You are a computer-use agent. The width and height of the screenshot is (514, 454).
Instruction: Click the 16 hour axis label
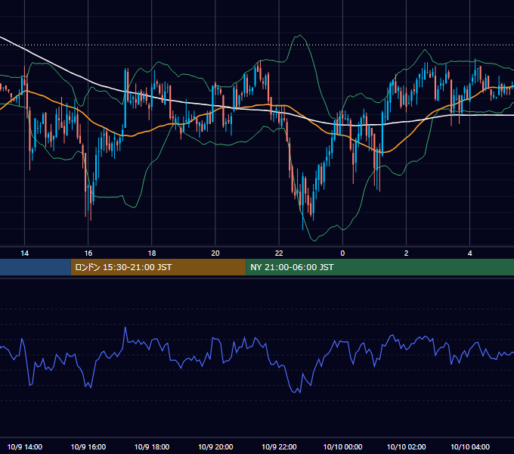point(88,253)
